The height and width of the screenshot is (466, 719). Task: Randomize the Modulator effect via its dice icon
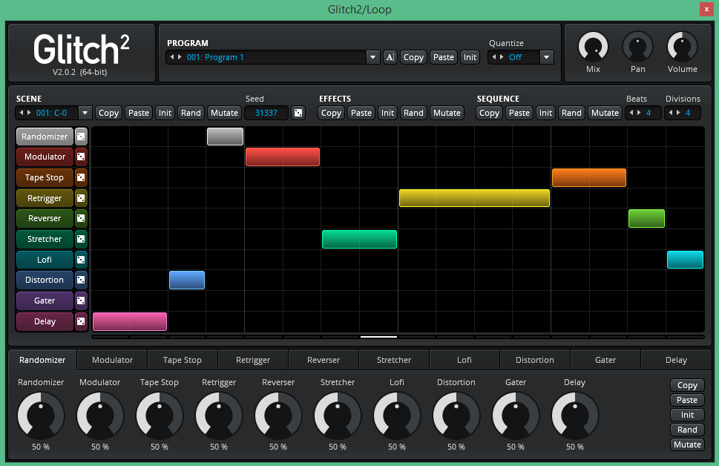81,157
